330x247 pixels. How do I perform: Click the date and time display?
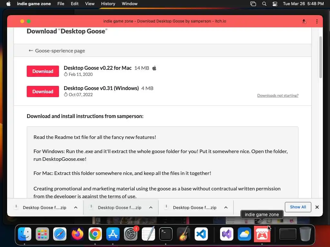point(303,4)
